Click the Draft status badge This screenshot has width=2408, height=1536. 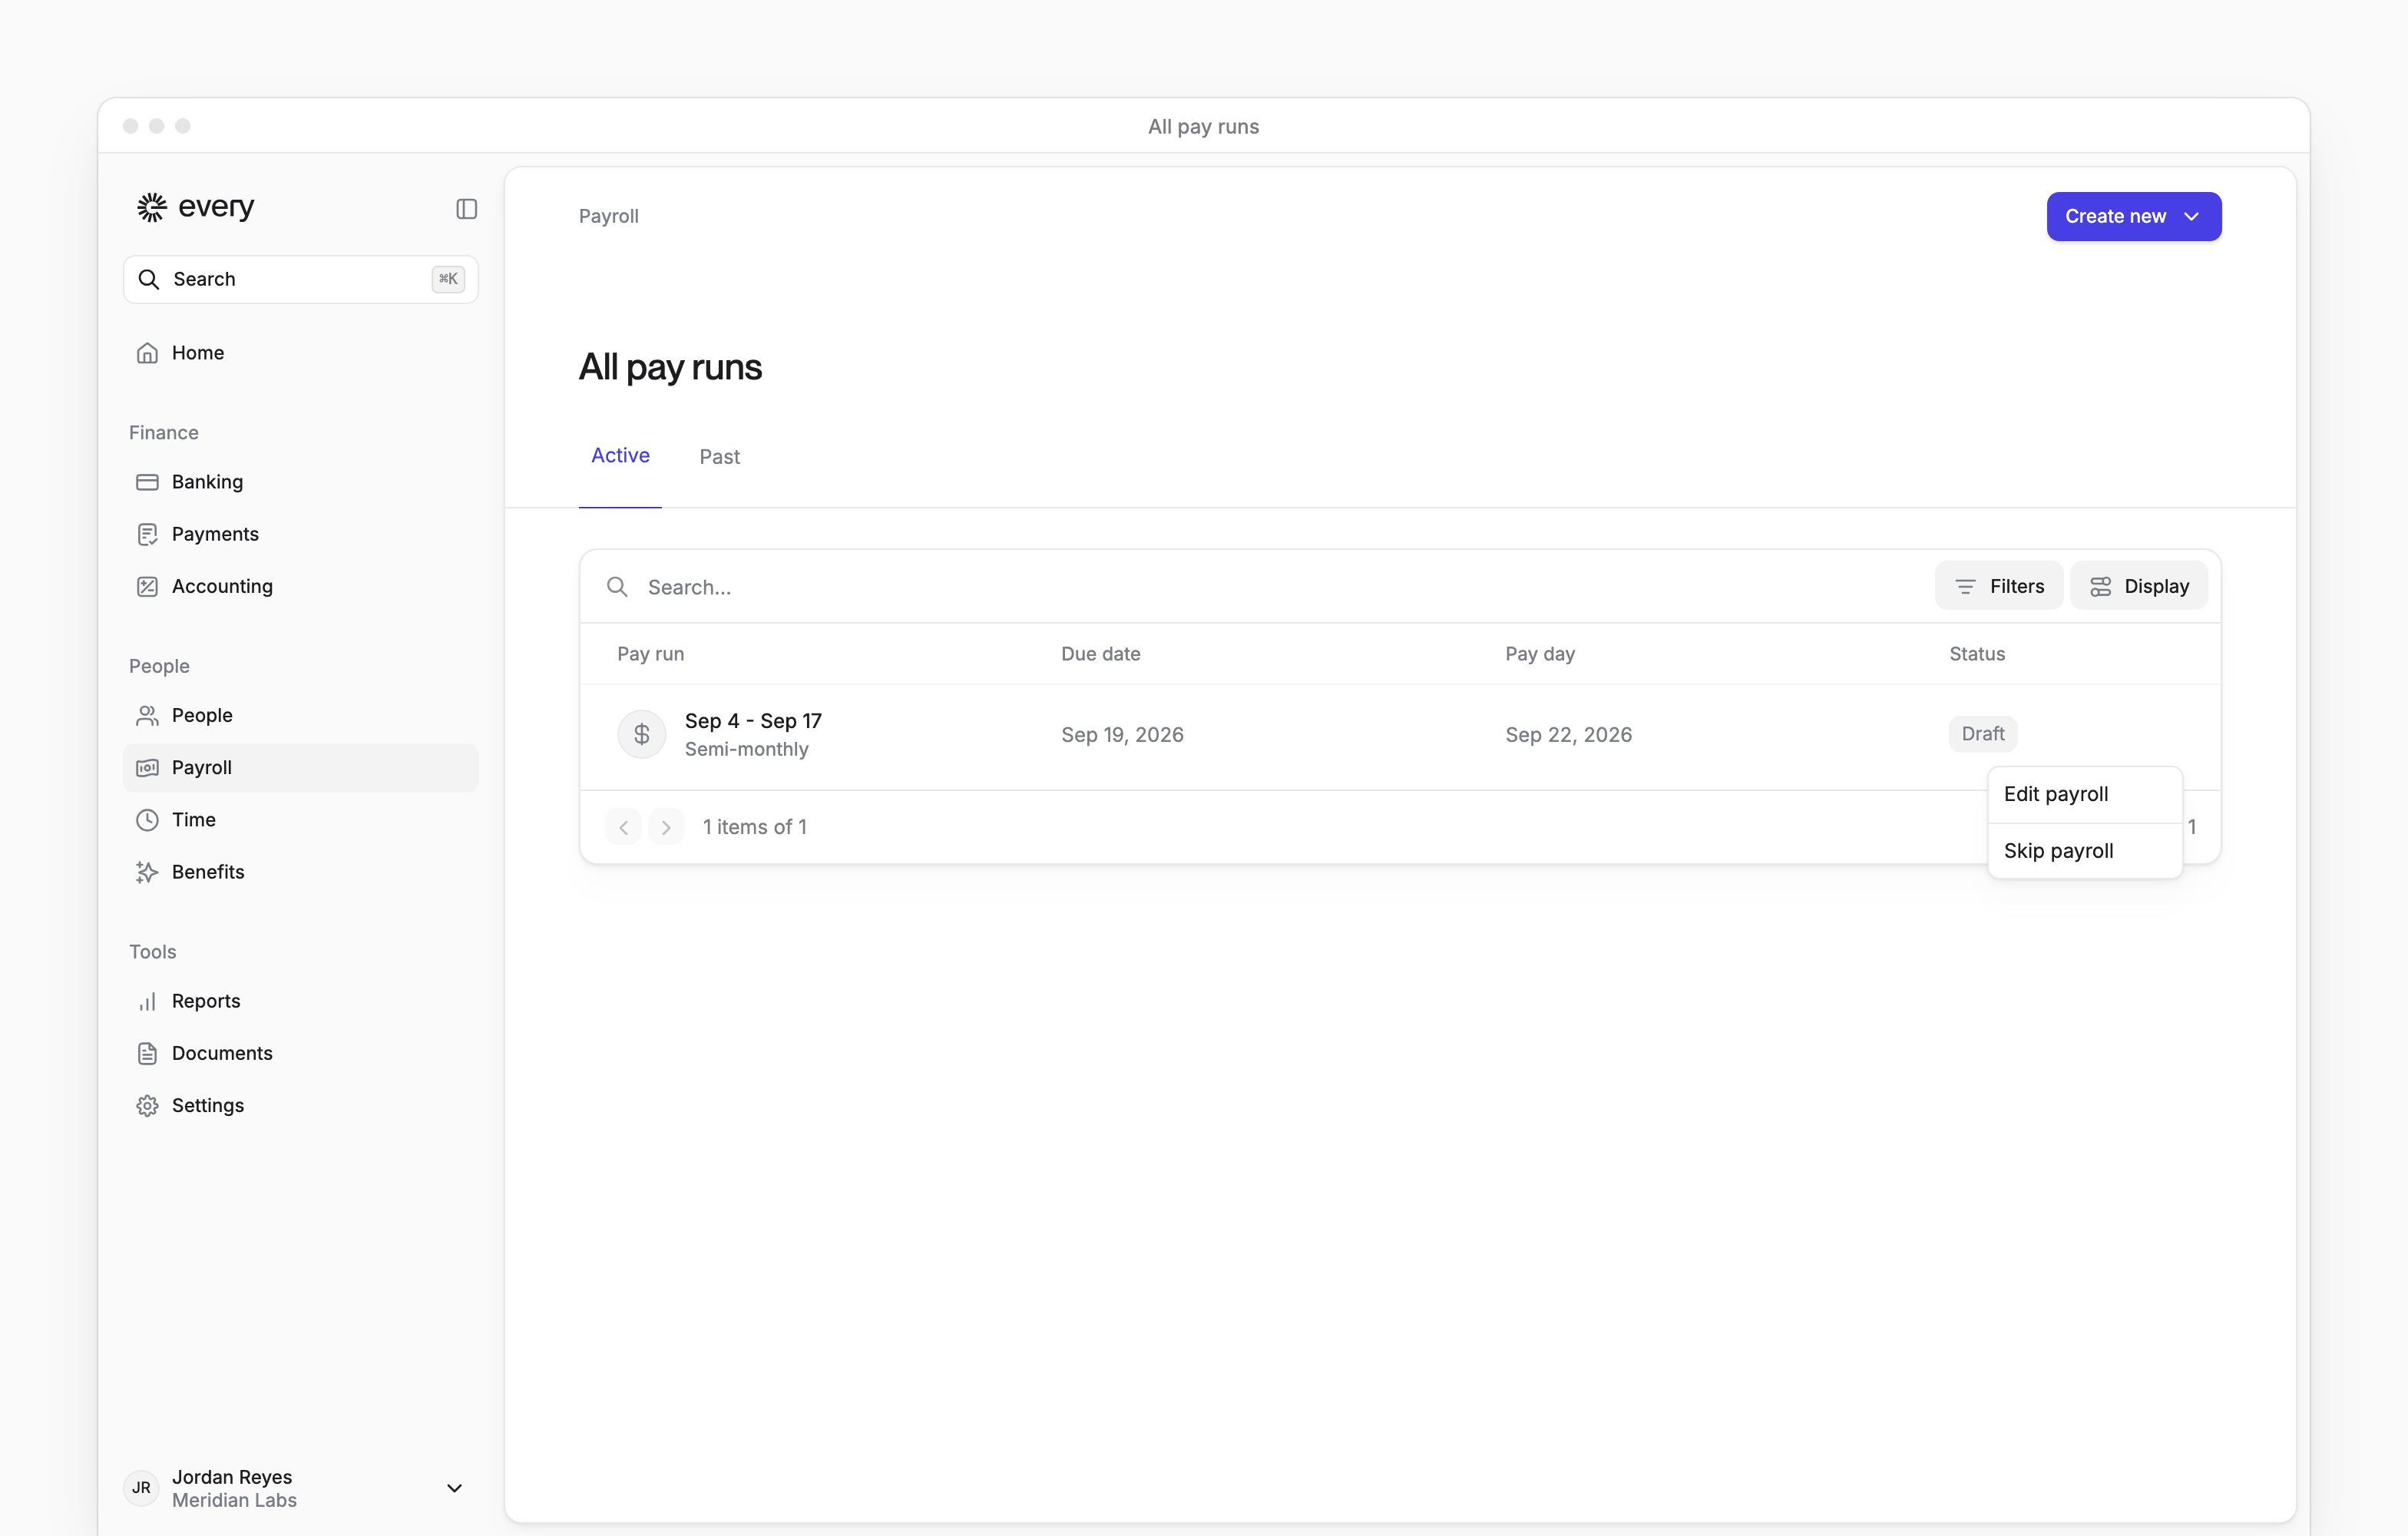[x=1982, y=734]
